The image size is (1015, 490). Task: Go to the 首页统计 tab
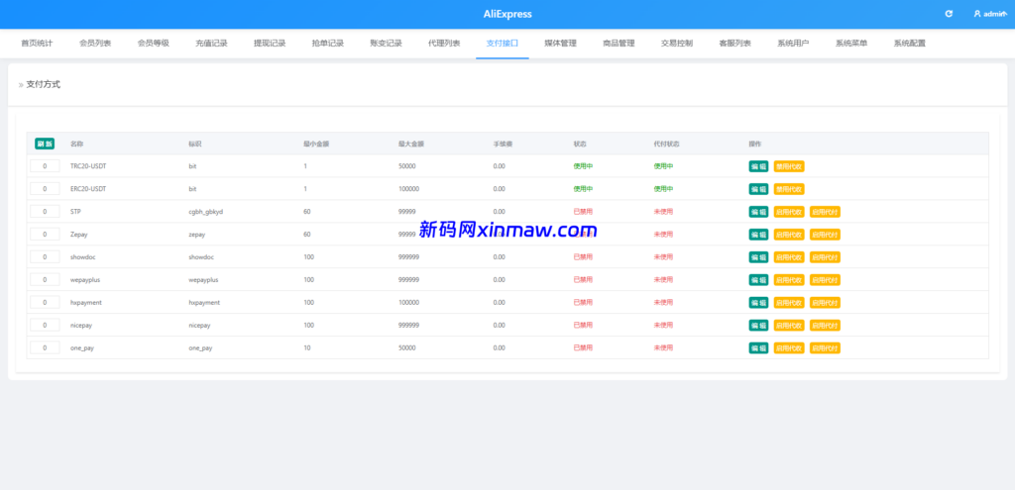click(37, 44)
